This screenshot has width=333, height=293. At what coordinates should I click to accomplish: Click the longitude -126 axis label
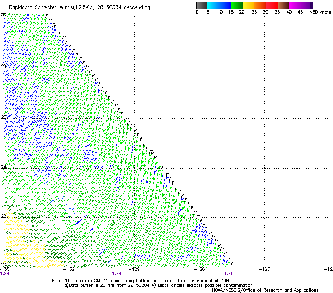point(199,269)
